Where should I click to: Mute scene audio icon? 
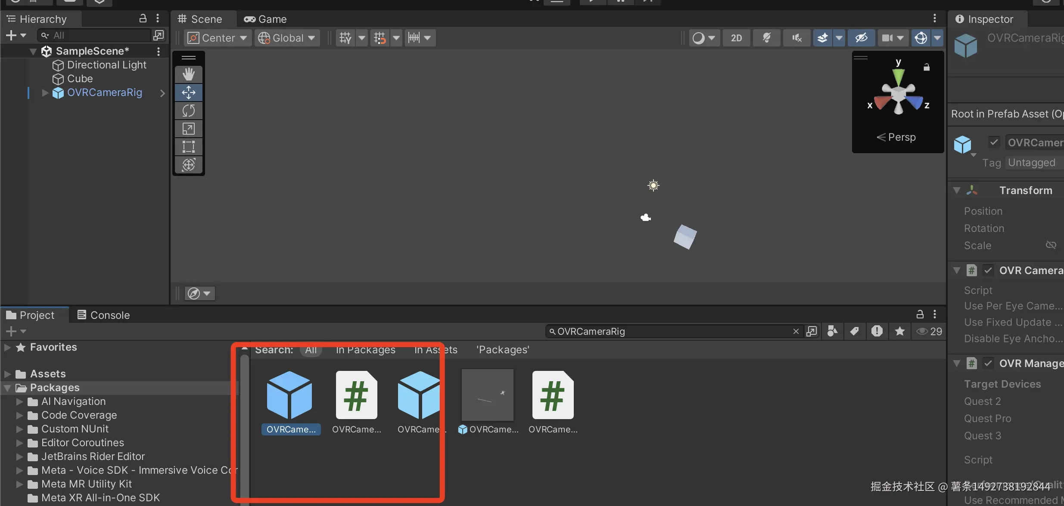pyautogui.click(x=796, y=38)
